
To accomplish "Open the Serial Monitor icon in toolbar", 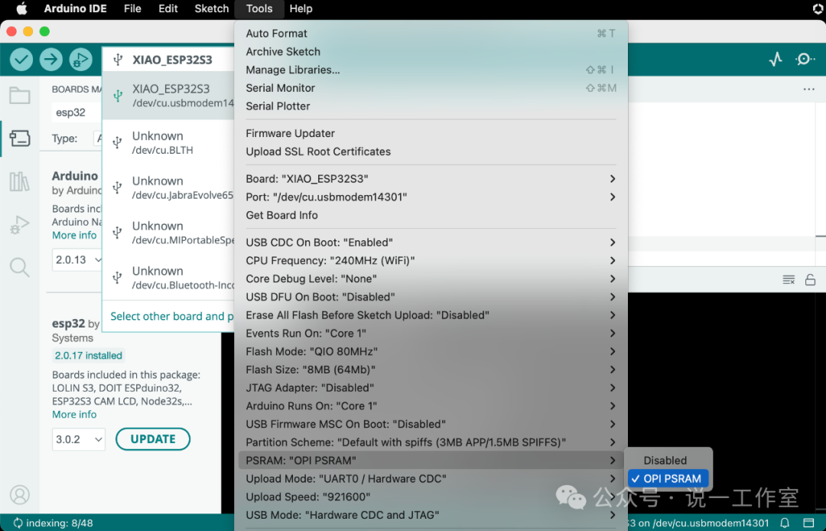I will coord(805,60).
